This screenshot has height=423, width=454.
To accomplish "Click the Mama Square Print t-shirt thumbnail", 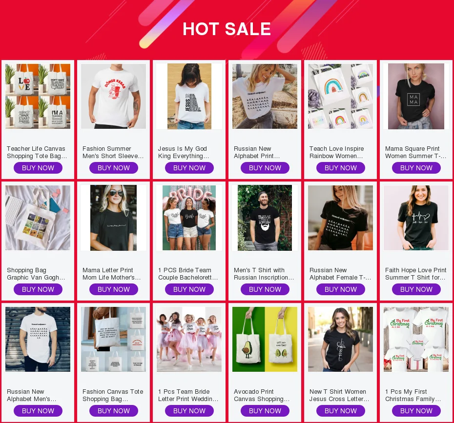I will pyautogui.click(x=416, y=96).
